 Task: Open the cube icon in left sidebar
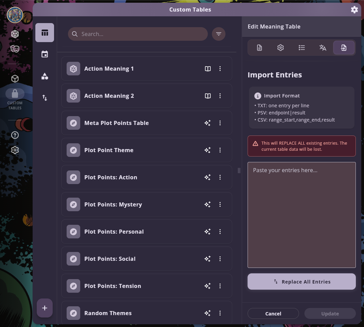click(x=15, y=79)
